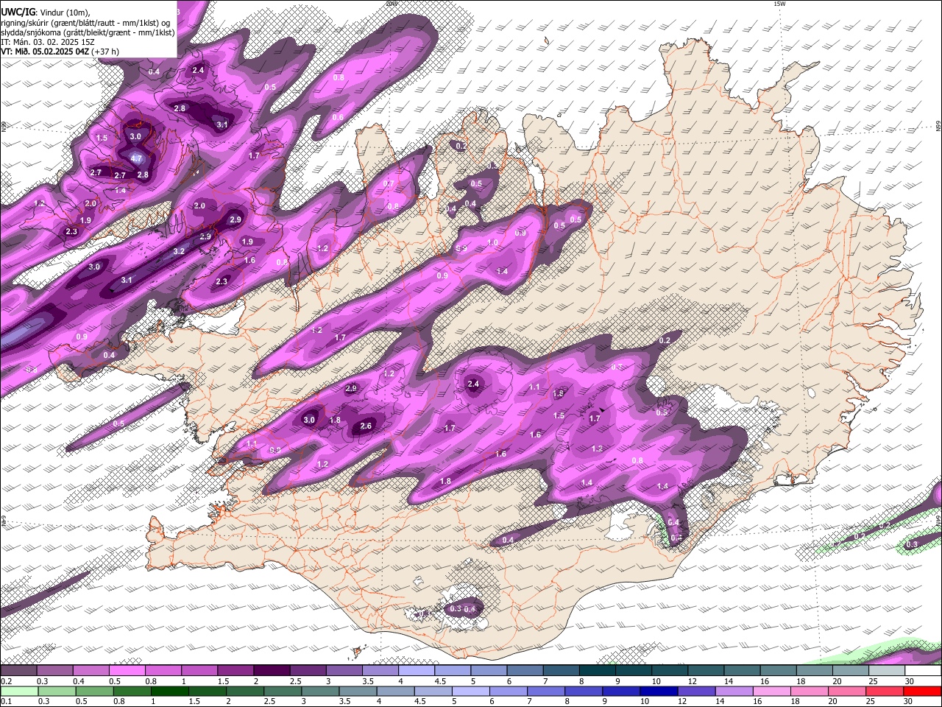Image resolution: width=942 pixels, height=707 pixels.
Task: Click the dark teal 8–9 swatch, purple scale
Action: 598,671
